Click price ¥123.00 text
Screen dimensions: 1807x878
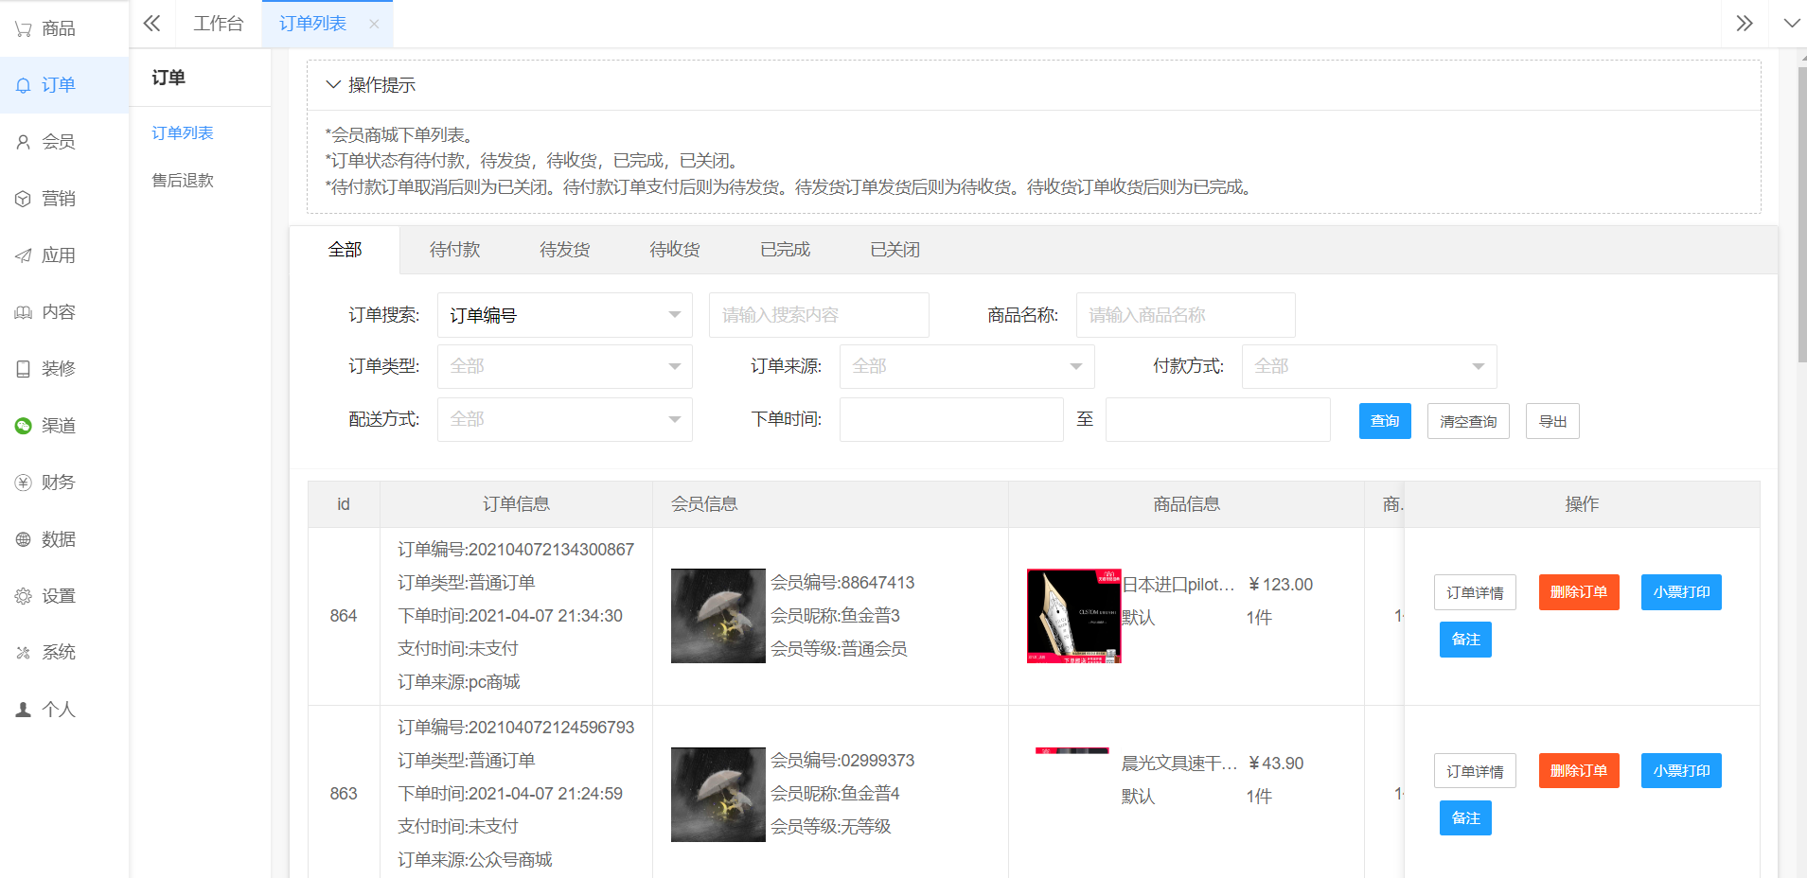pyautogui.click(x=1281, y=585)
